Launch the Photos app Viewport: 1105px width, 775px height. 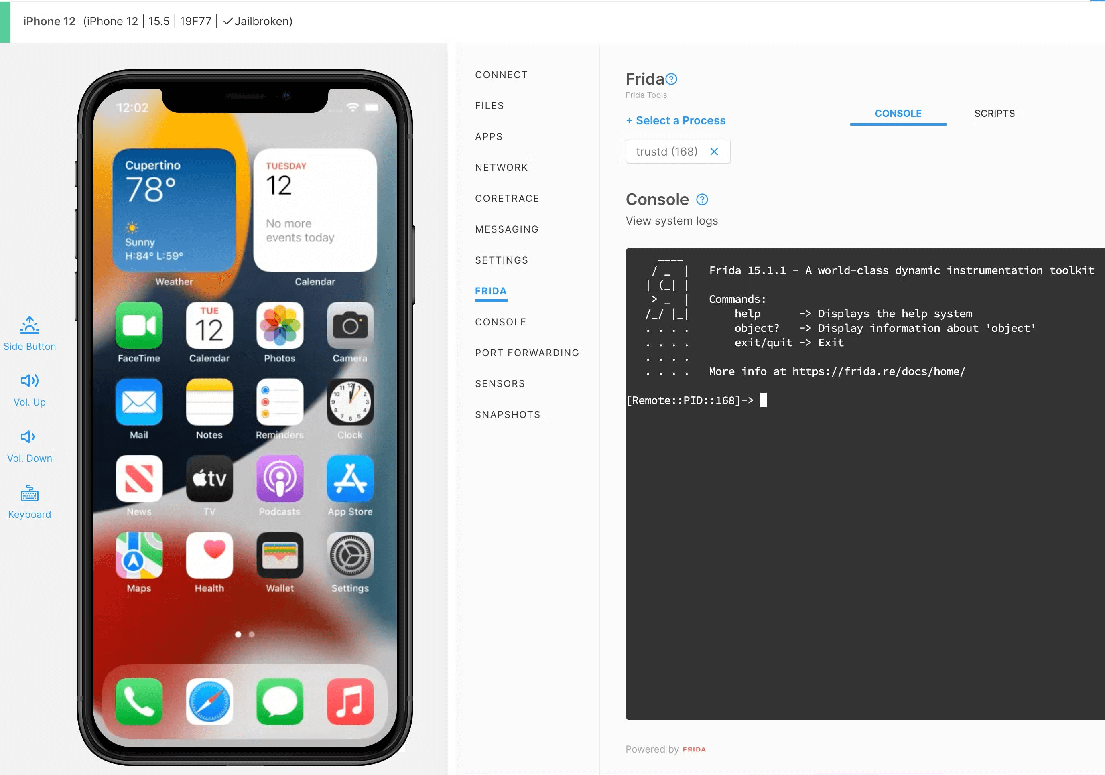click(x=280, y=326)
